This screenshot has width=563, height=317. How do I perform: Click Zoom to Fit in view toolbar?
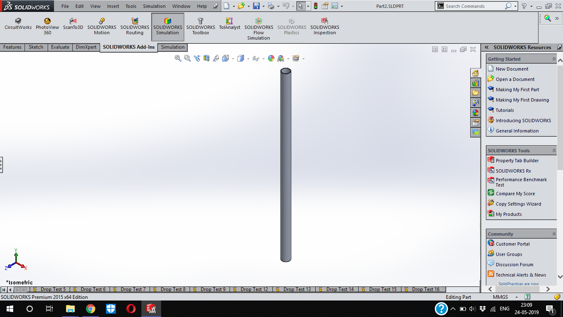click(178, 58)
